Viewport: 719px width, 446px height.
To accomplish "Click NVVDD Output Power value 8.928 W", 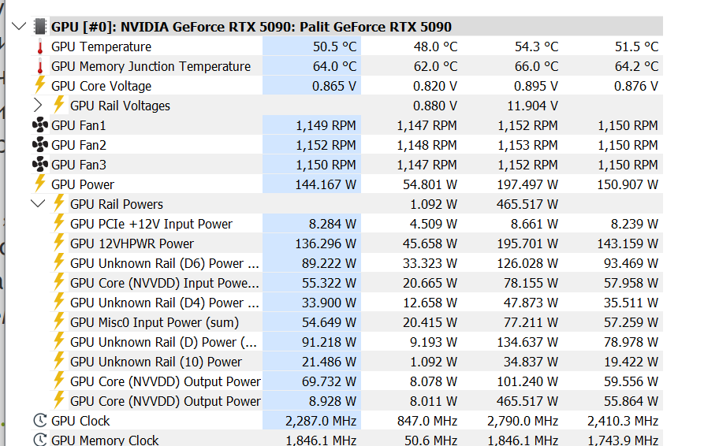I will (x=333, y=402).
